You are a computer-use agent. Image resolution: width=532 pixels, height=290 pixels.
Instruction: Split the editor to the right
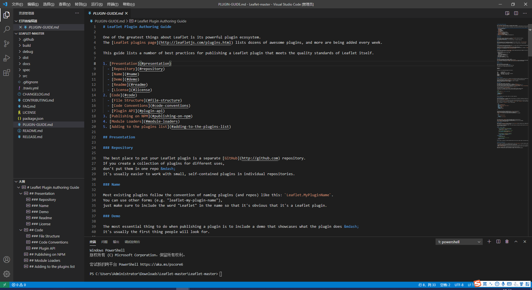pyautogui.click(x=516, y=13)
